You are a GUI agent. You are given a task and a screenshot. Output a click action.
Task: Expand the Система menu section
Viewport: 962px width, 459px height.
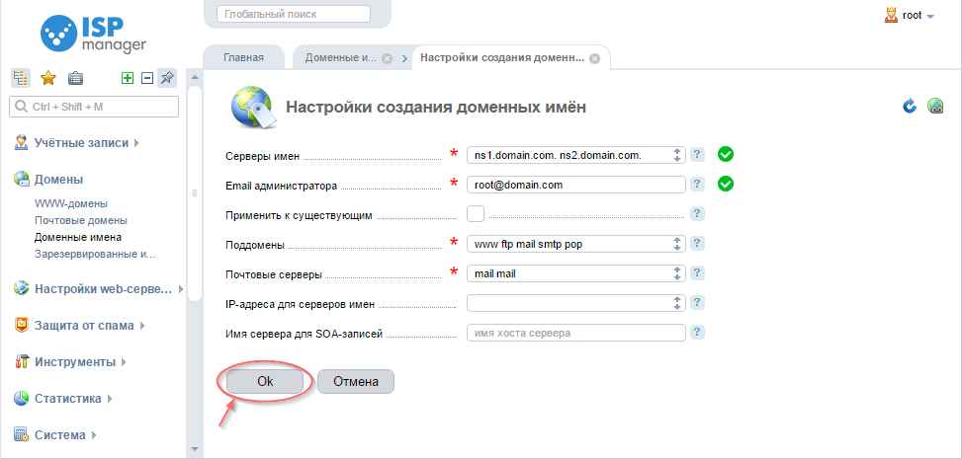click(x=94, y=435)
